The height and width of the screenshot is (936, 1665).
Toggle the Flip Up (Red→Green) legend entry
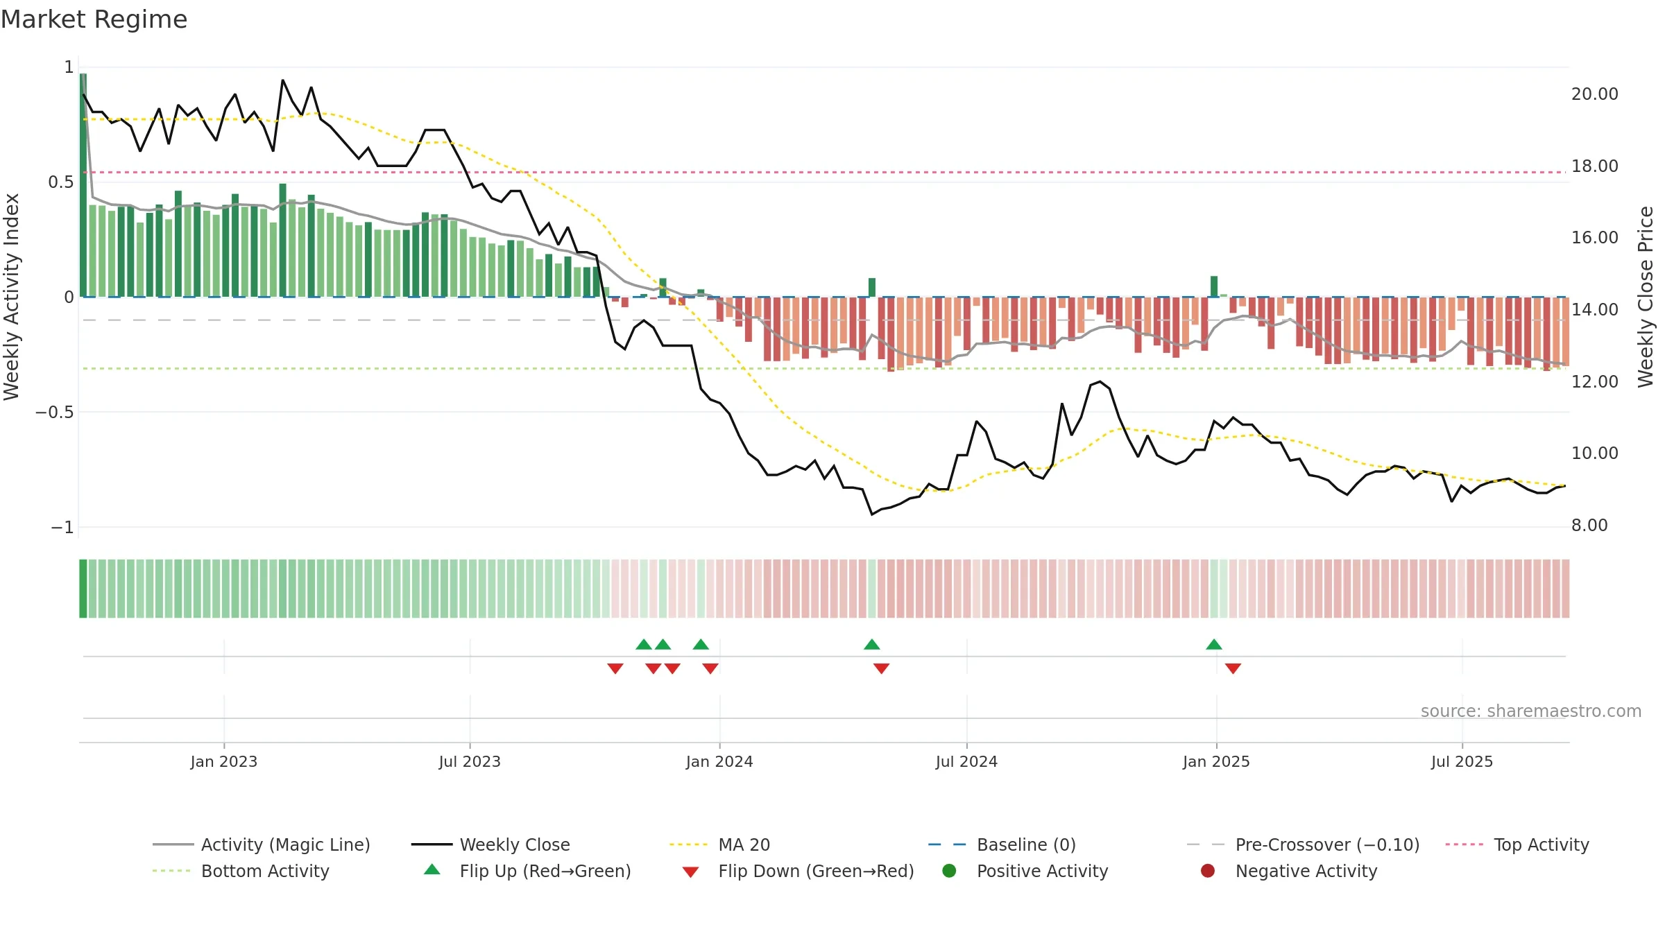(x=527, y=871)
